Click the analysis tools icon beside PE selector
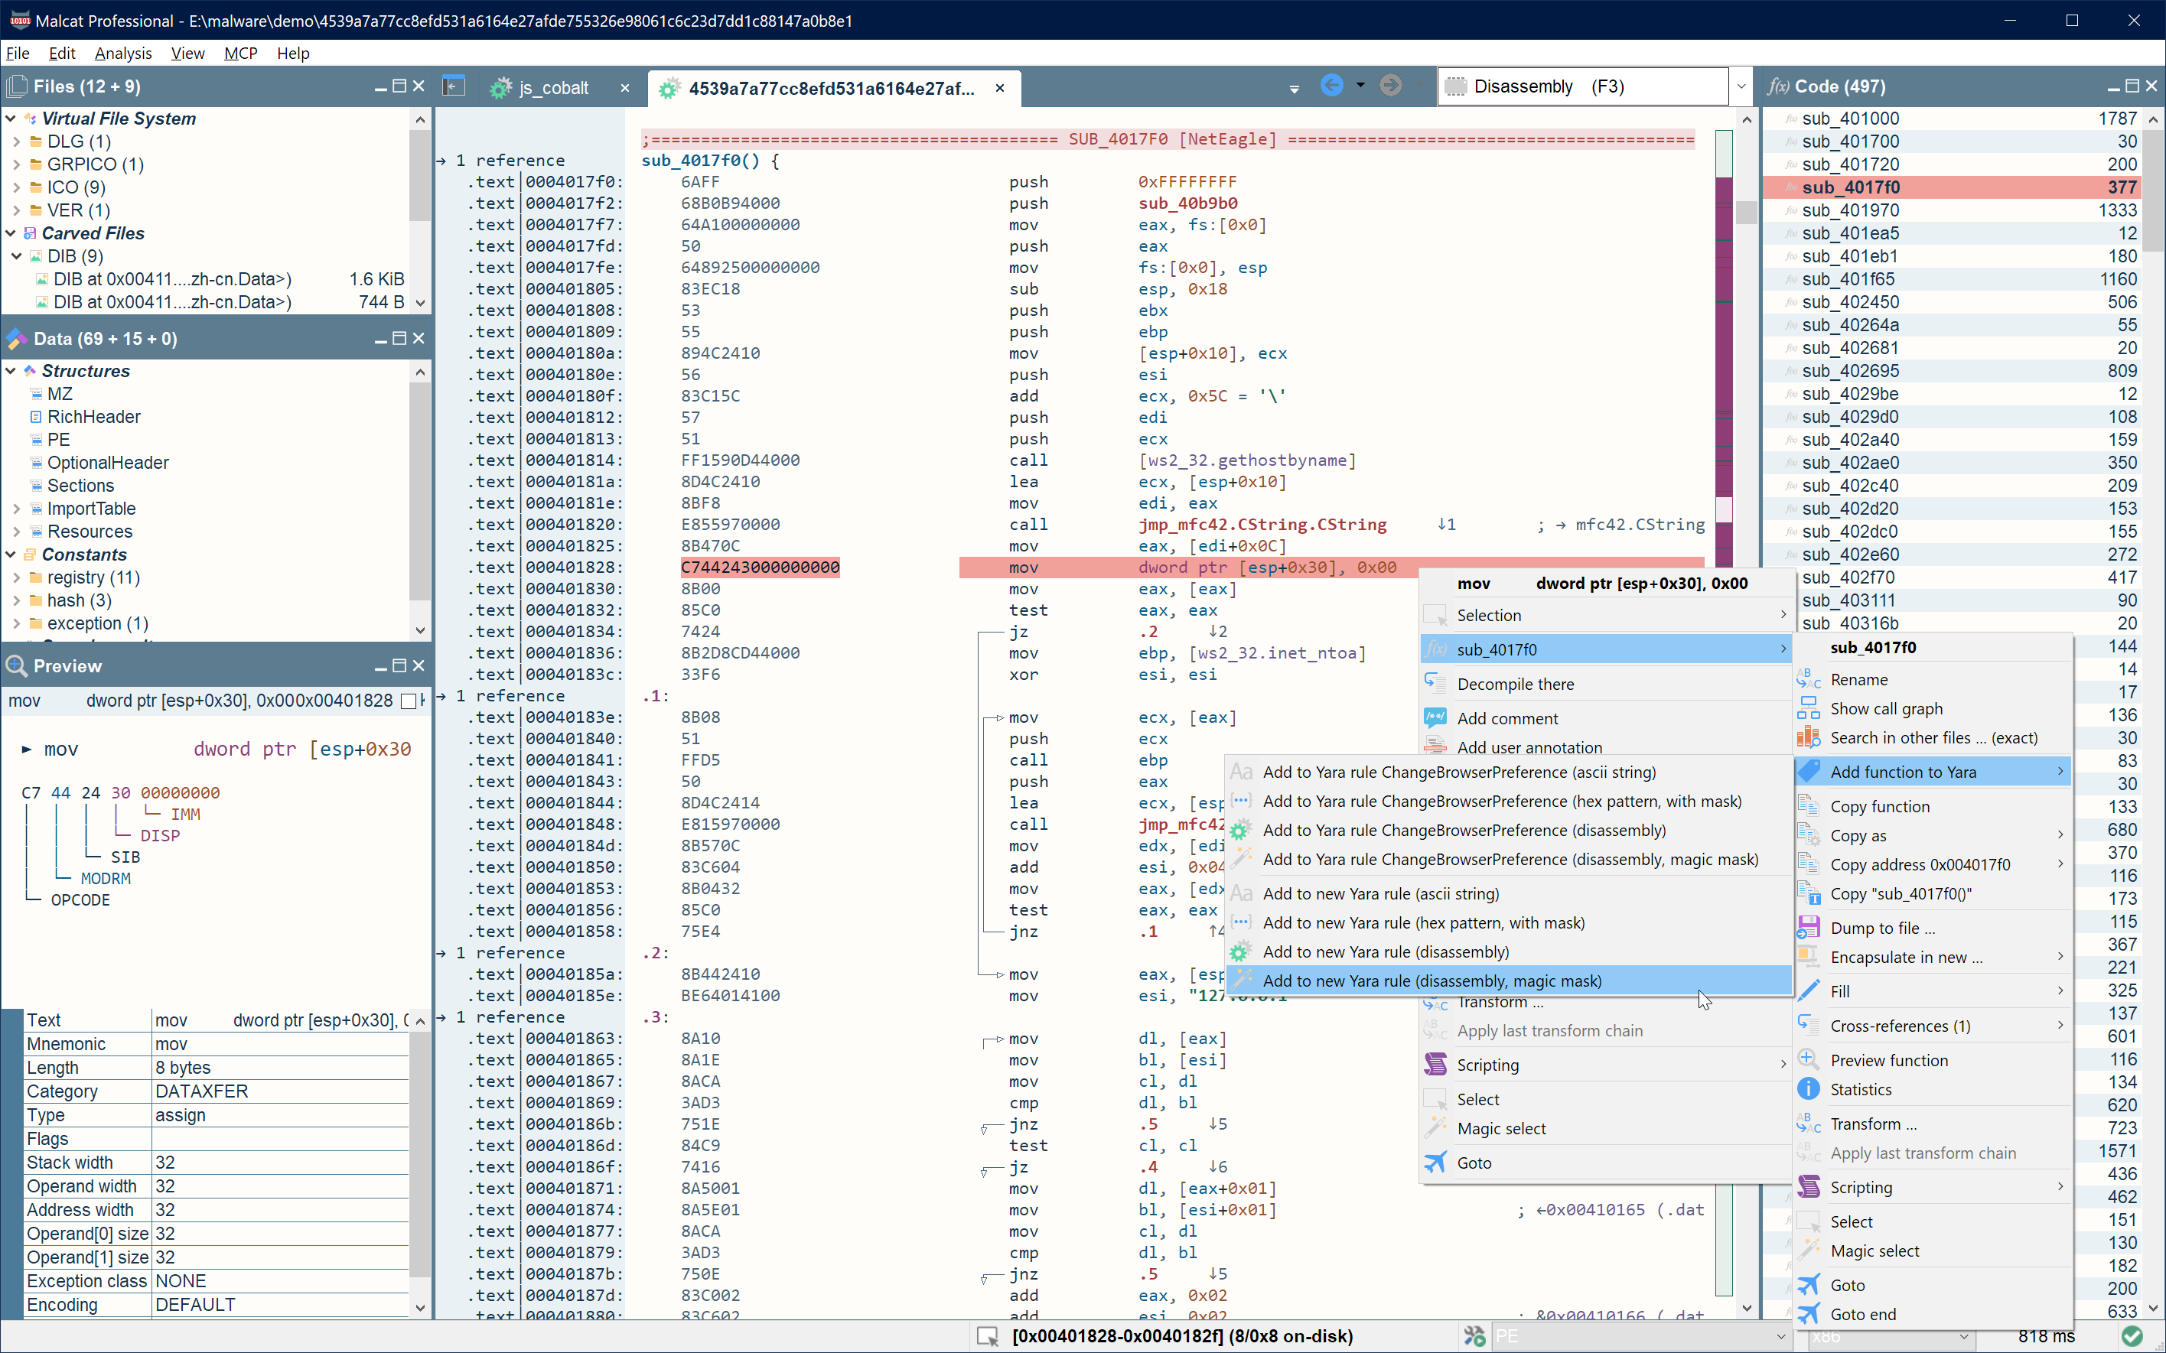2166x1353 pixels. [x=1474, y=1336]
